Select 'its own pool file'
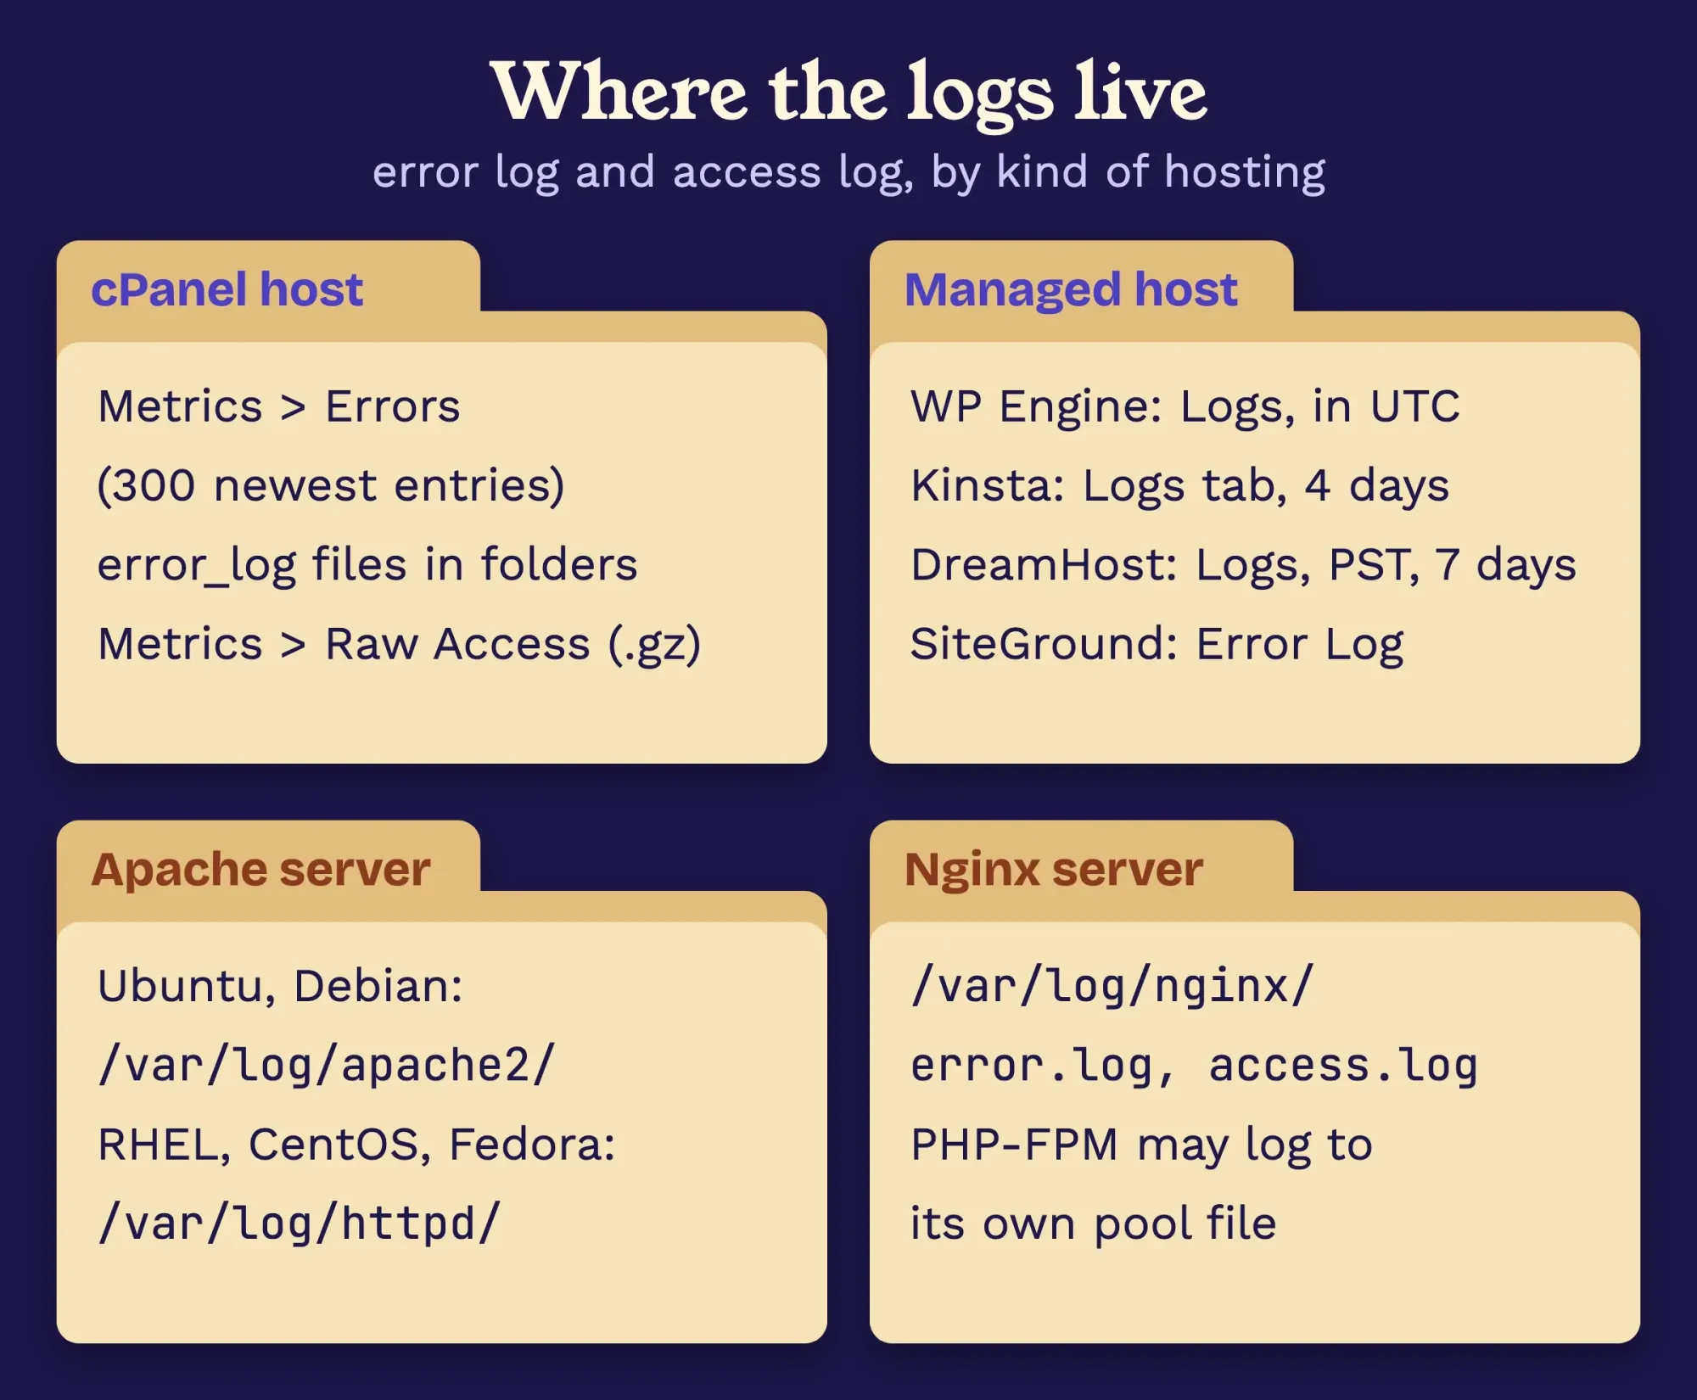Screen dimensions: 1697x1400 pyautogui.click(x=1094, y=1225)
